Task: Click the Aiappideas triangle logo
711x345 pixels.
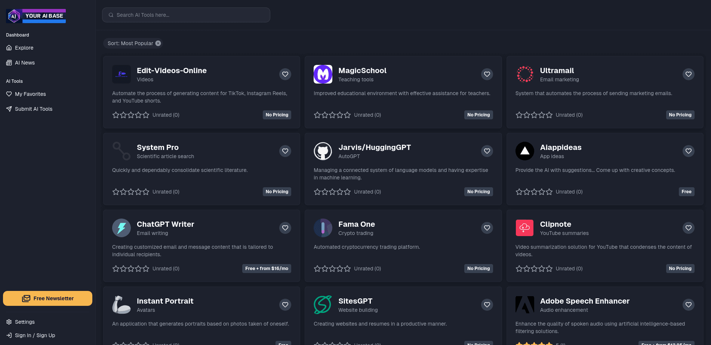Action: coord(524,151)
